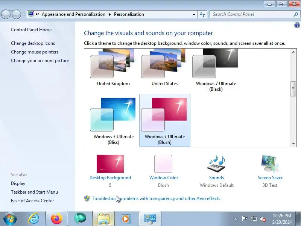This screenshot has height=226, width=301.
Task: Open the Screen Saver monitor icon
Action: click(x=270, y=164)
